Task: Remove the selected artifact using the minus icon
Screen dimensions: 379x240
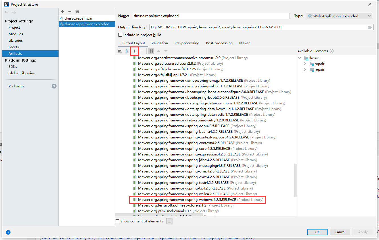Action: (70, 12)
